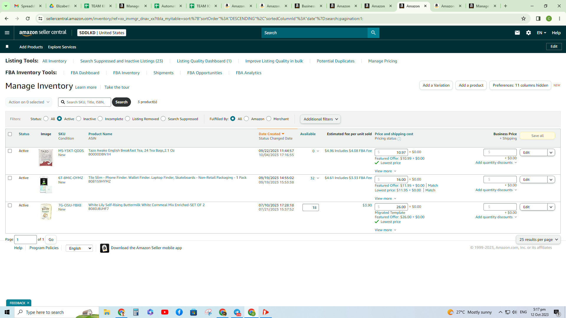The image size is (566, 318).
Task: Open the settings gear icon
Action: click(529, 33)
